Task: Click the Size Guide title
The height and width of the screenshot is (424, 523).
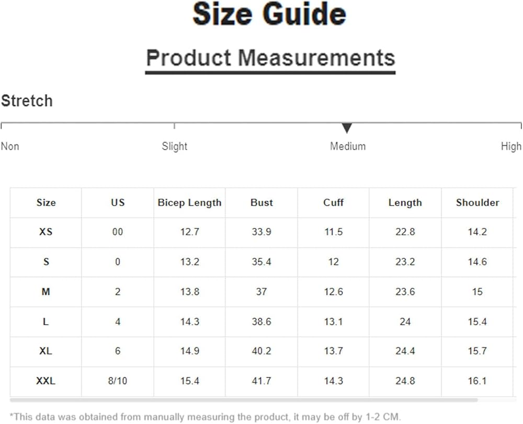Action: pyautogui.click(x=269, y=15)
